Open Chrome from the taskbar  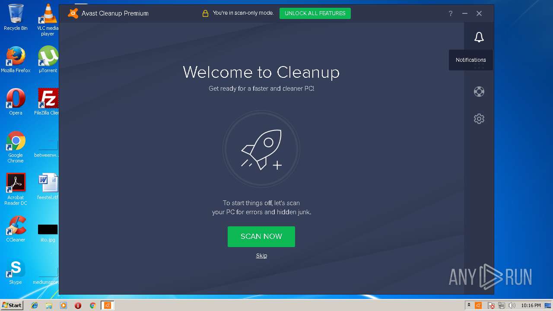click(x=92, y=305)
